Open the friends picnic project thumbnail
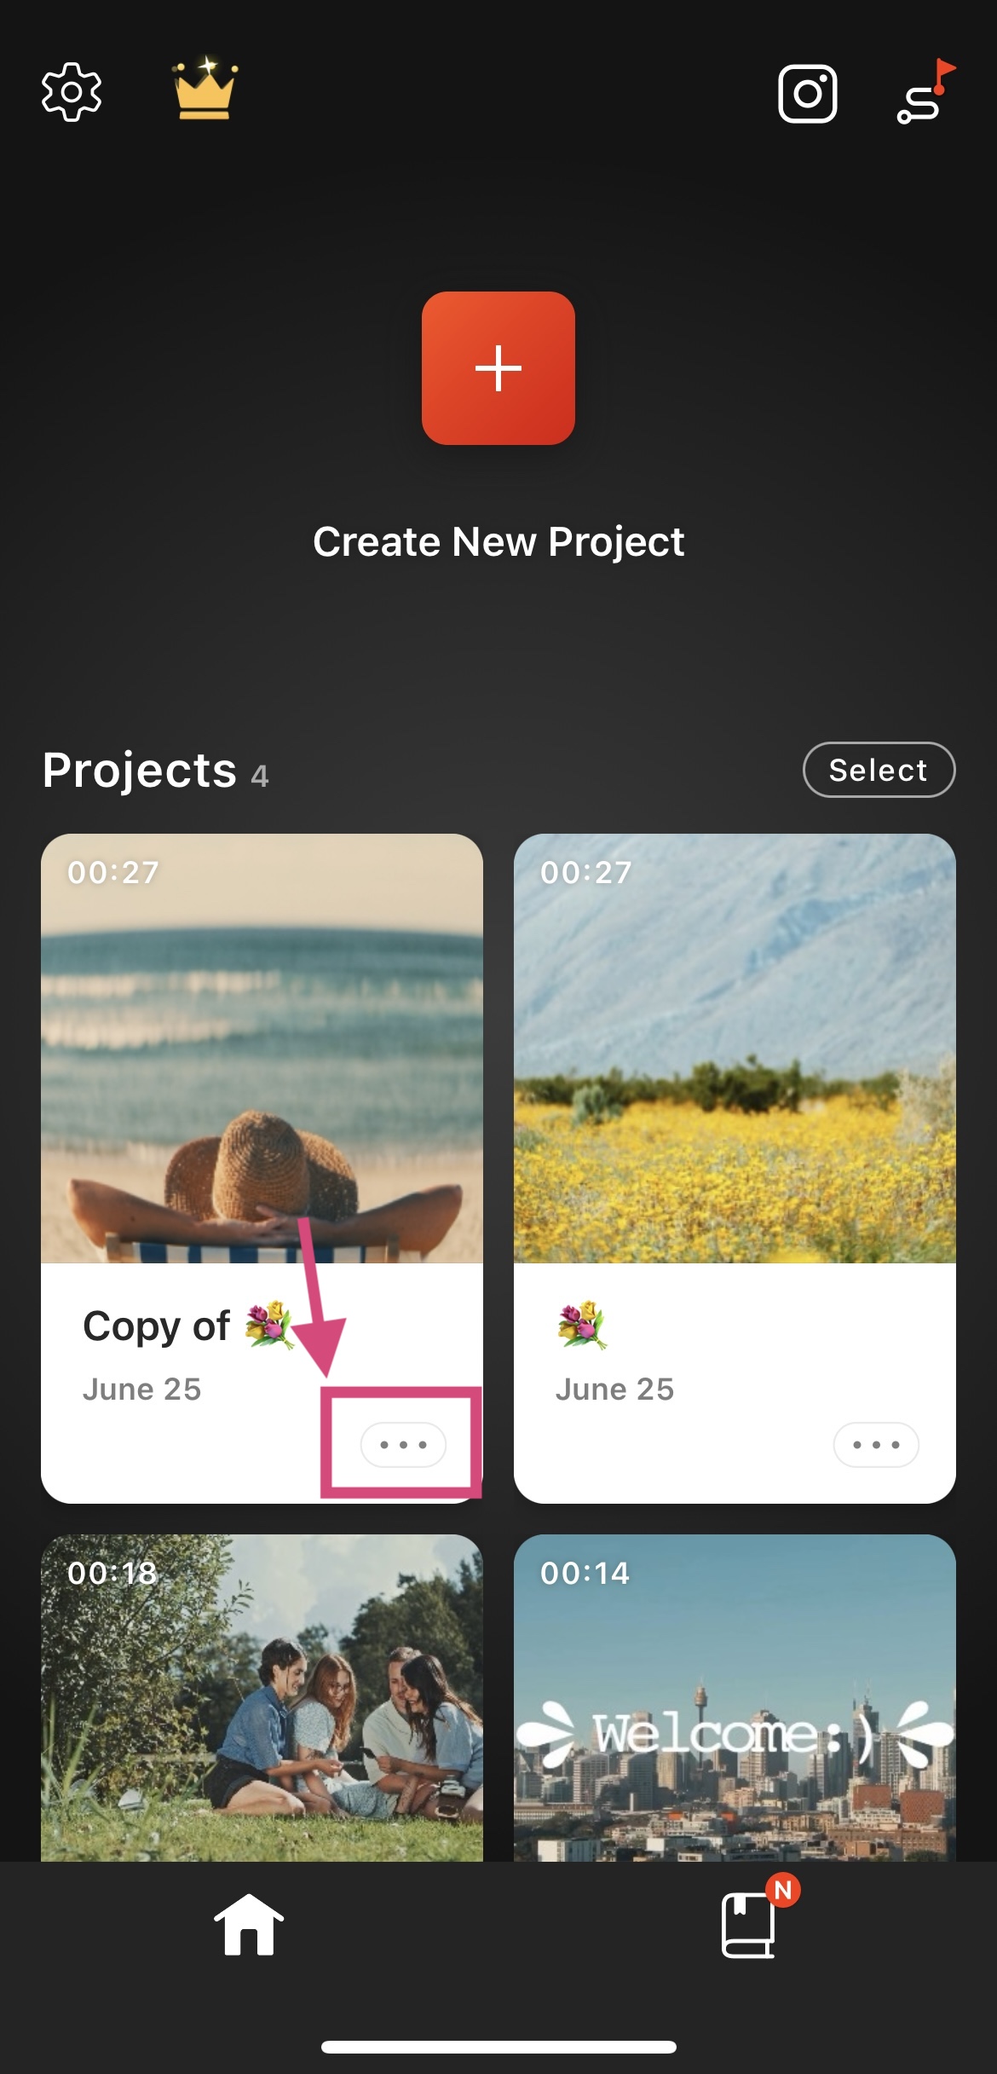Image resolution: width=997 pixels, height=2074 pixels. pos(262,1696)
